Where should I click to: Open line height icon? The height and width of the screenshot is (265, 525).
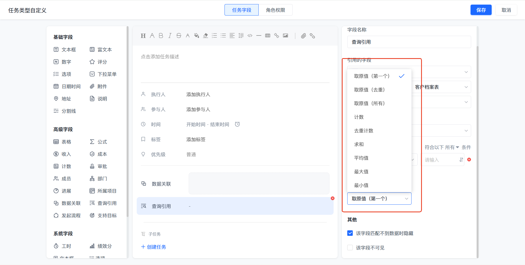click(x=241, y=36)
